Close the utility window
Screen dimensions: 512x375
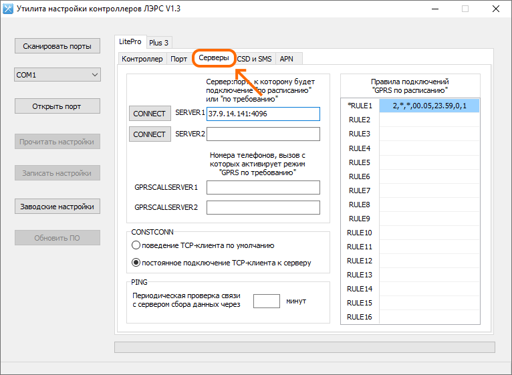click(496, 9)
